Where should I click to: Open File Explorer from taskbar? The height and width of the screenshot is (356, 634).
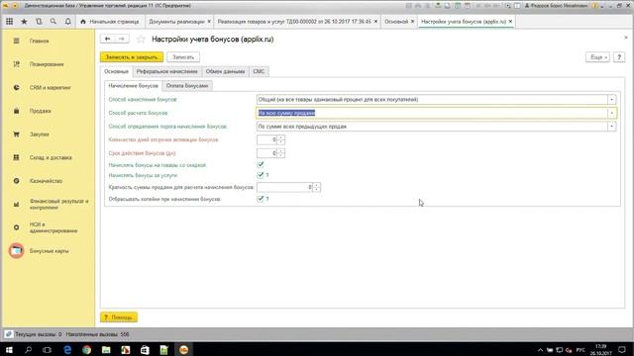point(106,350)
